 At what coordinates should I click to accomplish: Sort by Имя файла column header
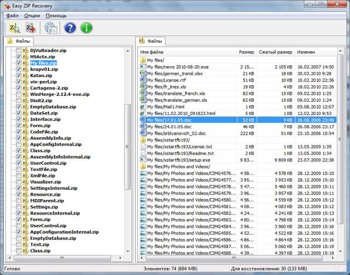click(x=187, y=52)
